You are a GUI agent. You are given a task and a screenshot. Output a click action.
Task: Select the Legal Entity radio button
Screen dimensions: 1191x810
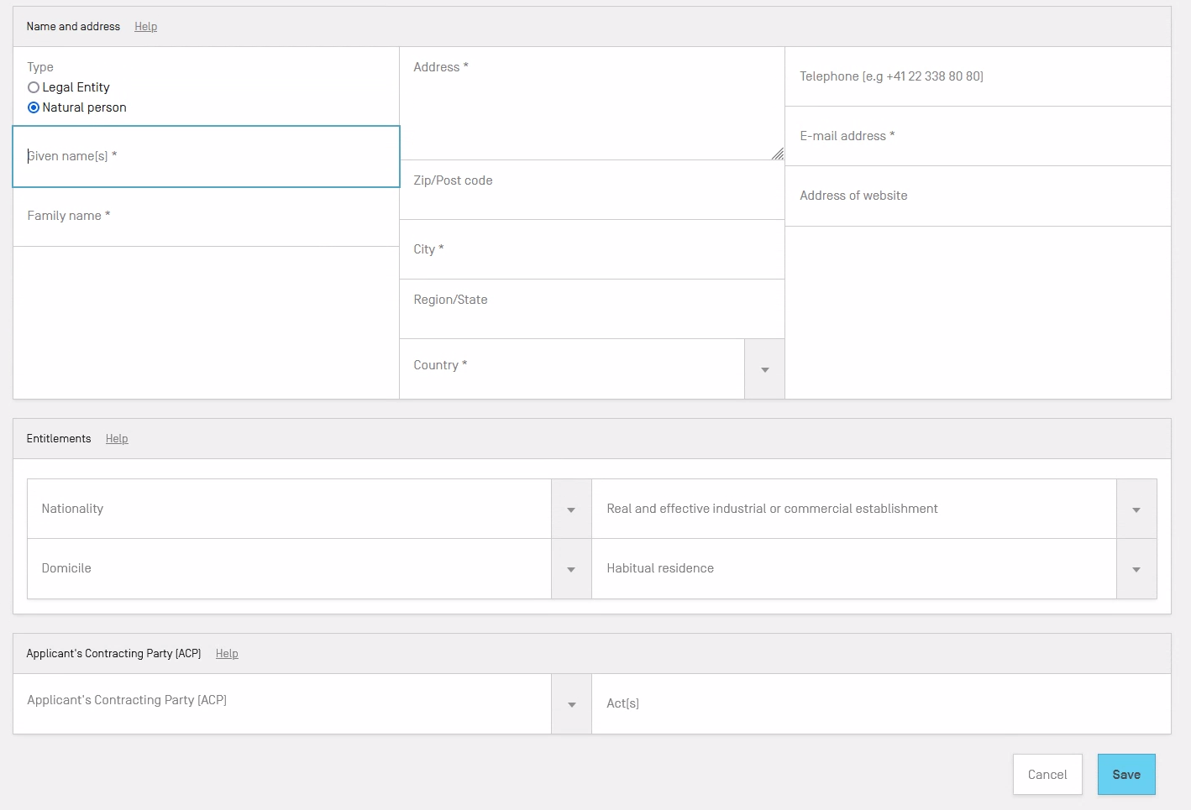click(34, 87)
